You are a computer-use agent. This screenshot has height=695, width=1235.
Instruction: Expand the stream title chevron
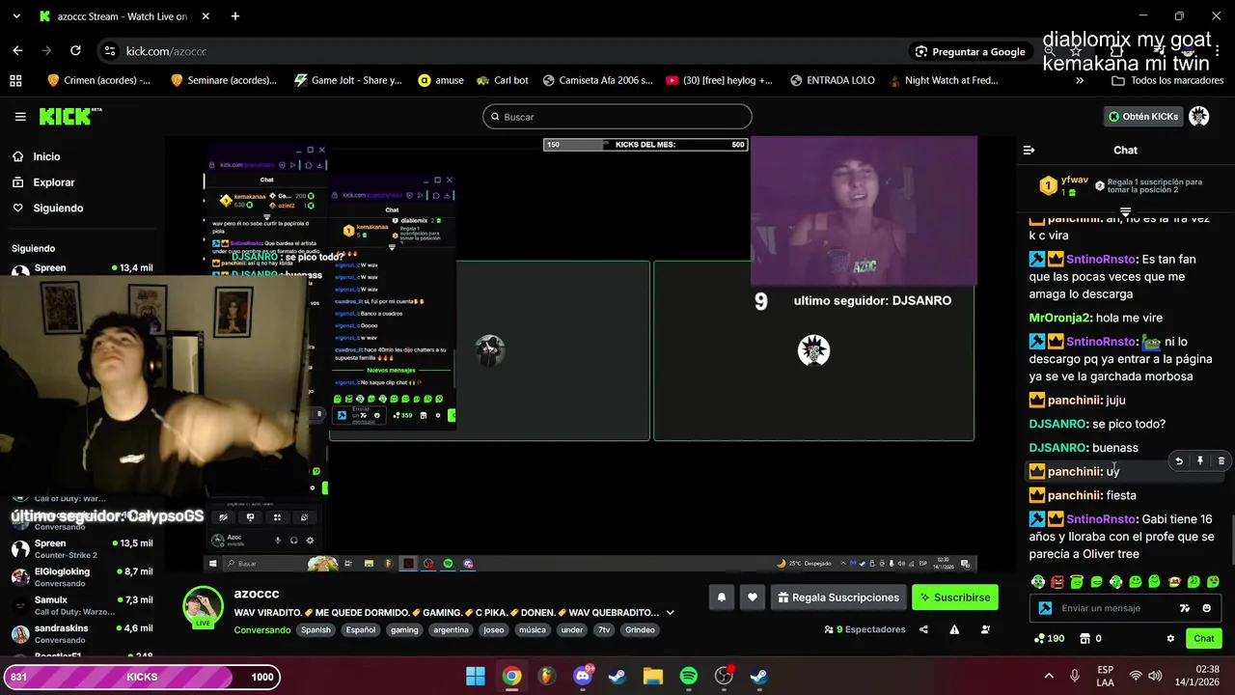[670, 612]
